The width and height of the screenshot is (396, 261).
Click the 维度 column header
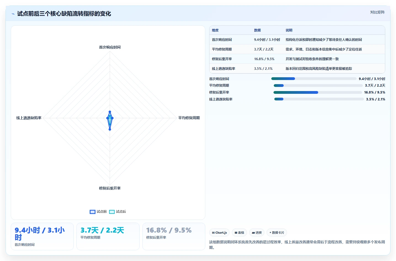click(215, 30)
